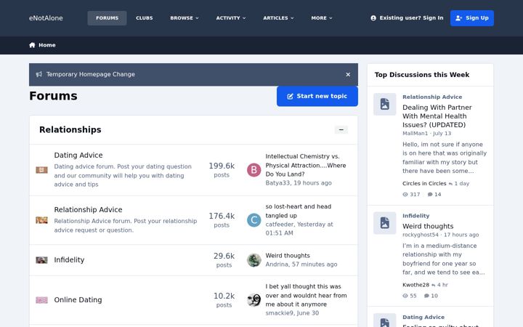Click Kwothe28 username
The width and height of the screenshot is (523, 327).
[x=415, y=285]
